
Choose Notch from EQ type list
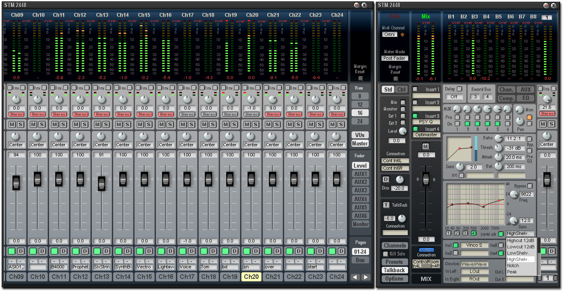click(x=520, y=265)
